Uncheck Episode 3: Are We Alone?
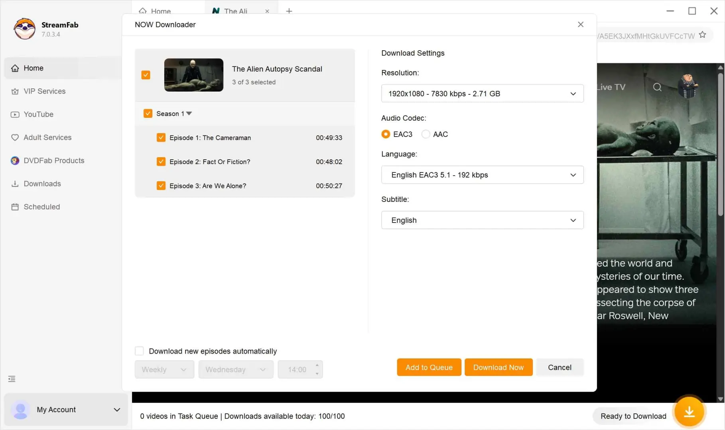The height and width of the screenshot is (430, 725). [161, 186]
